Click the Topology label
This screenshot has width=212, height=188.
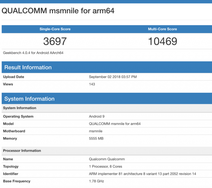click(x=11, y=166)
